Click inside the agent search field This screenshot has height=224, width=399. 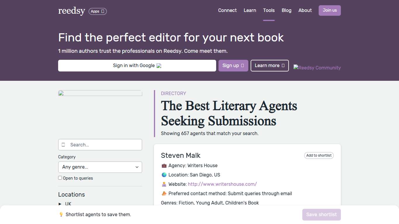tap(100, 144)
